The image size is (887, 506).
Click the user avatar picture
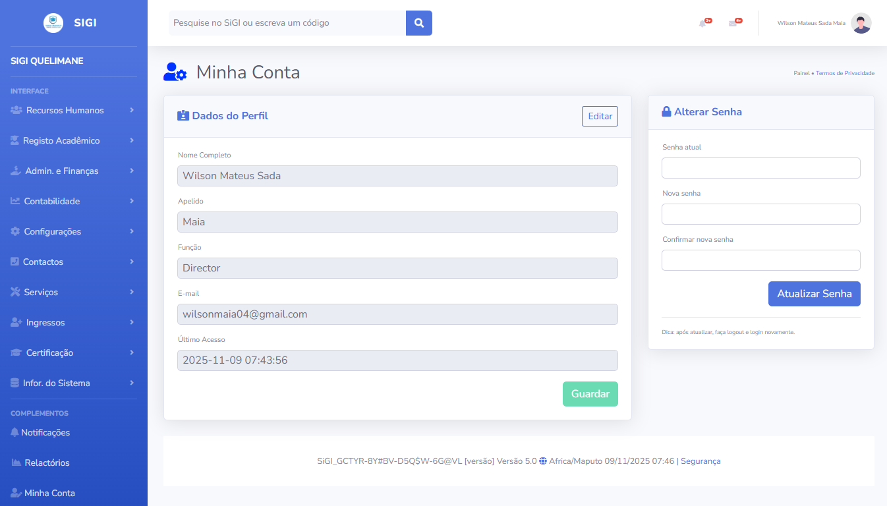861,23
